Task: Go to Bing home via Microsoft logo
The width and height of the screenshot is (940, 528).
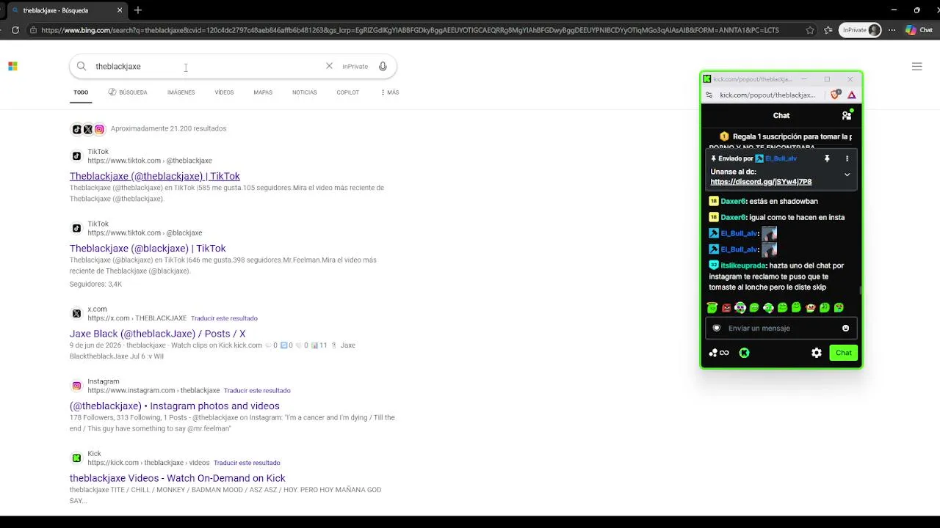Action: pyautogui.click(x=12, y=66)
